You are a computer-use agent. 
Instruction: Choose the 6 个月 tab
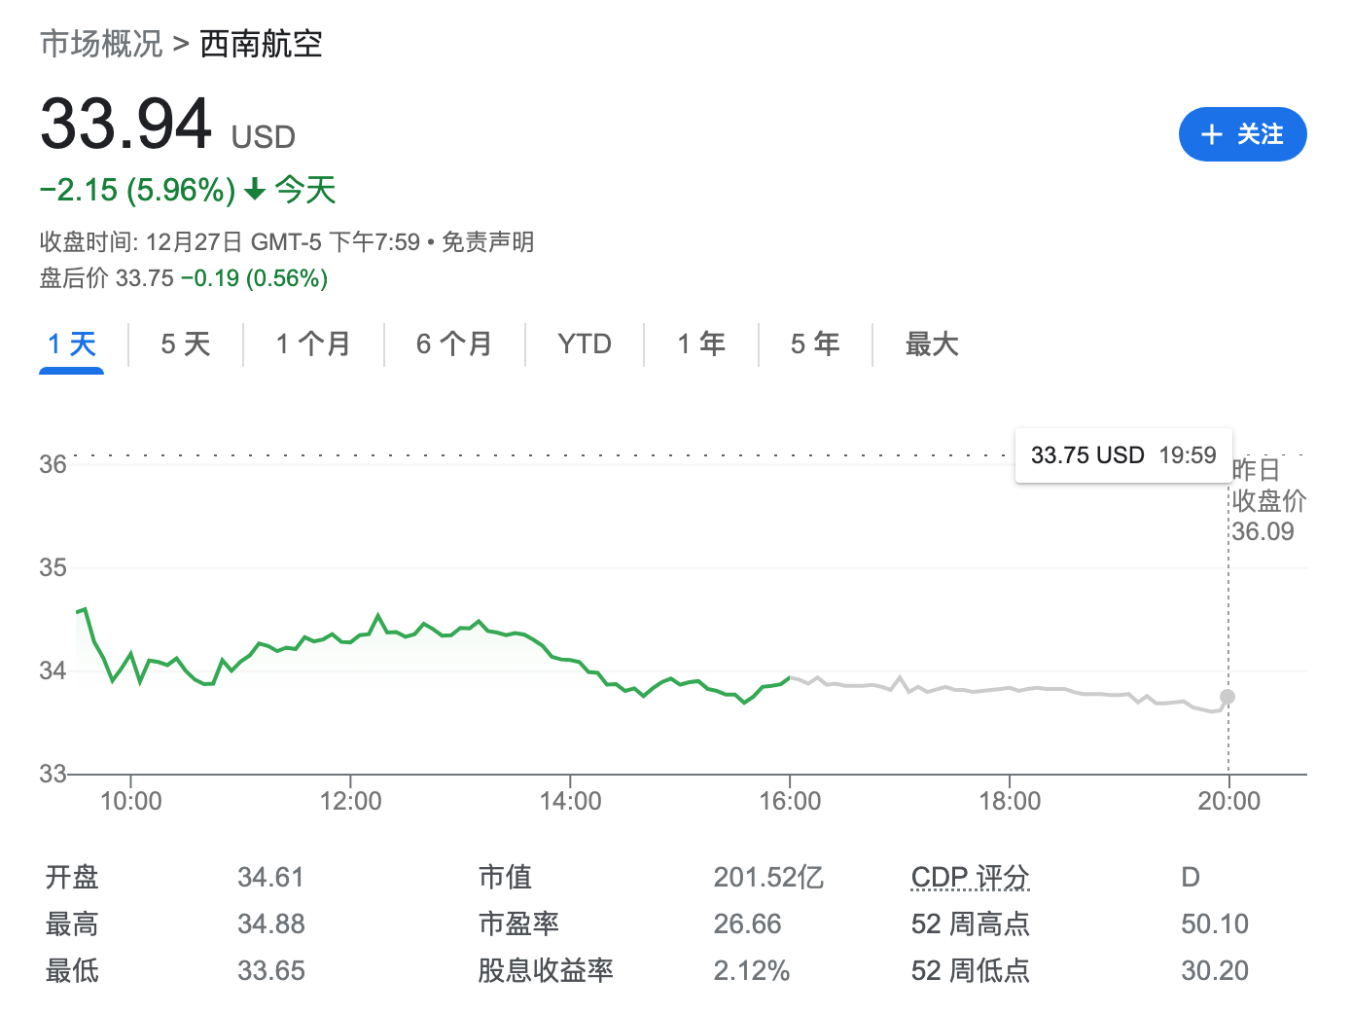[453, 344]
